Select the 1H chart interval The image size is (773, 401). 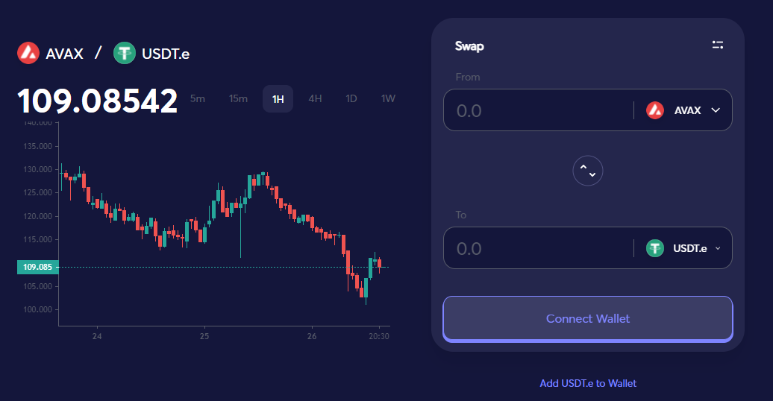click(x=278, y=98)
